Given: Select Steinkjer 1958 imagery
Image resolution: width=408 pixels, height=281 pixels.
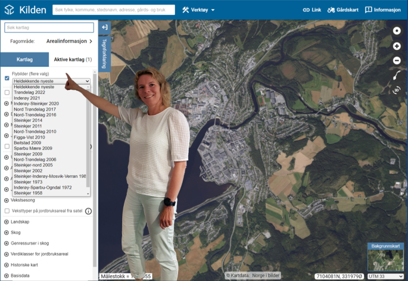Looking at the screenshot, I should (x=28, y=193).
